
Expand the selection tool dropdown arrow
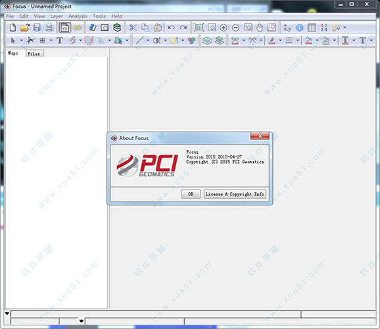pos(21,40)
